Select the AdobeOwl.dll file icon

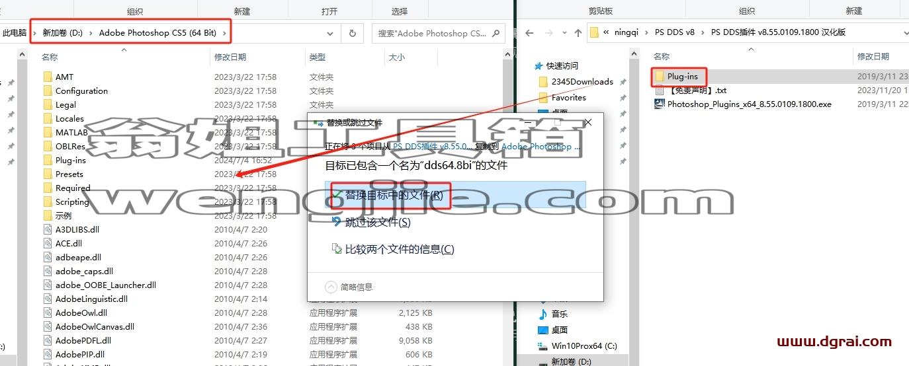point(47,312)
